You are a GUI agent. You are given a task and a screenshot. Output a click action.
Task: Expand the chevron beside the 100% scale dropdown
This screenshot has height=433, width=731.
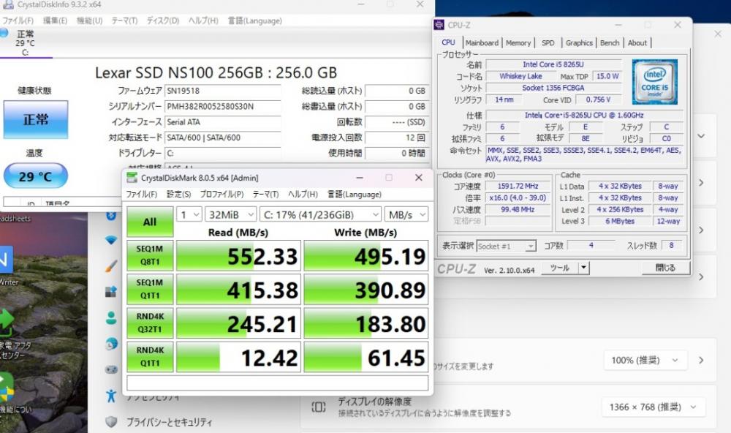click(x=701, y=360)
